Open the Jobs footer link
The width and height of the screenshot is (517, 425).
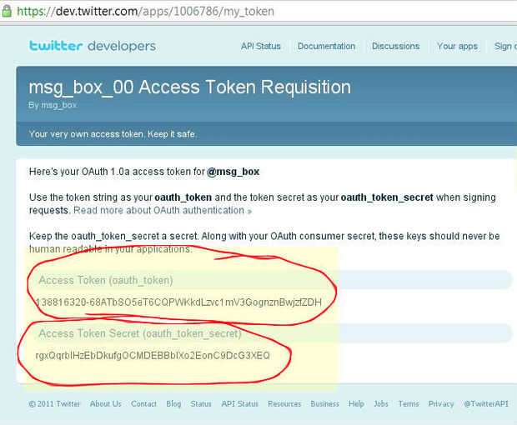pos(381,404)
